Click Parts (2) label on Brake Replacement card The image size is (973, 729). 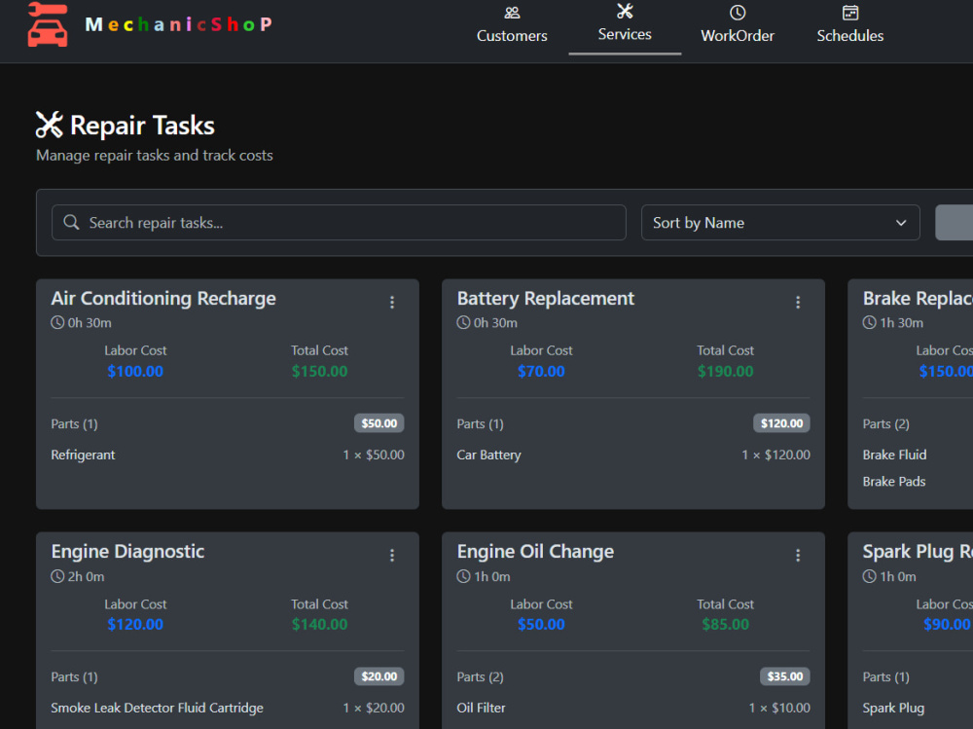click(x=886, y=424)
